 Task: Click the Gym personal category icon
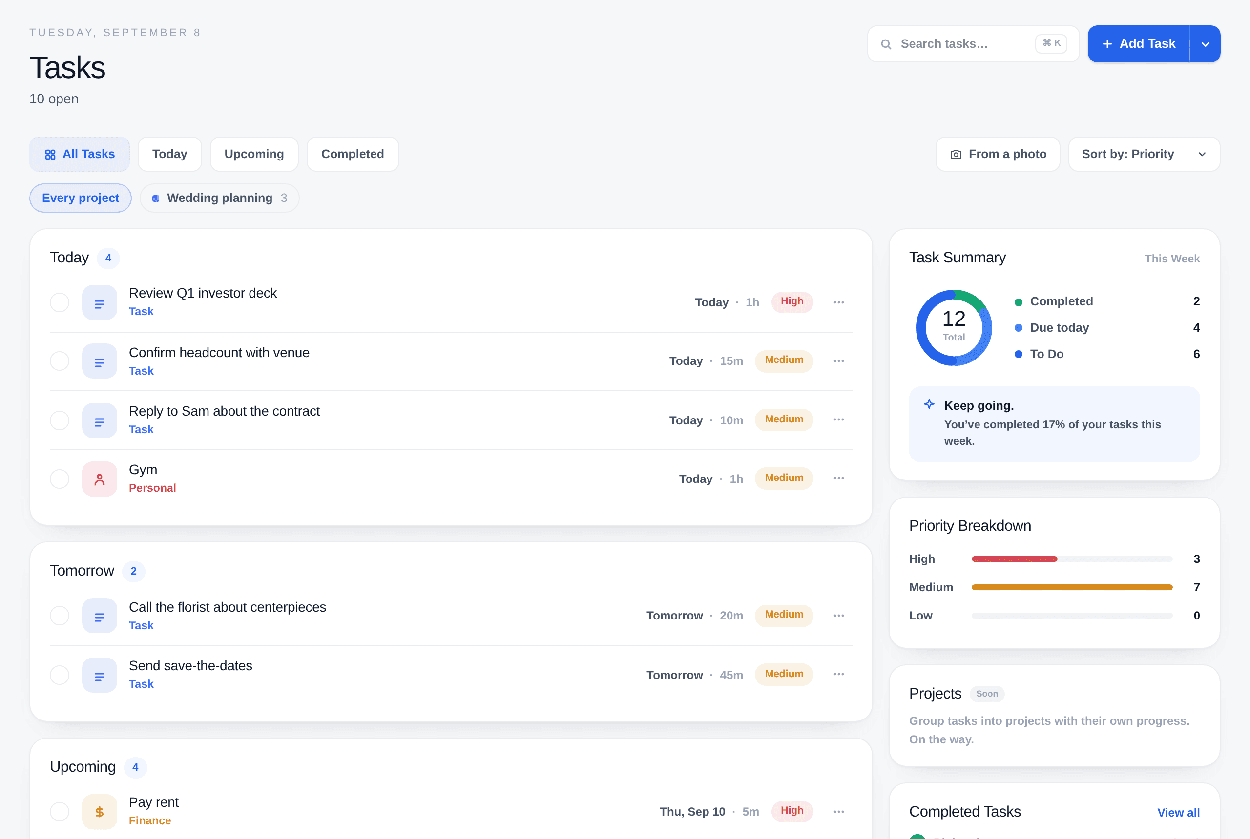(x=100, y=479)
